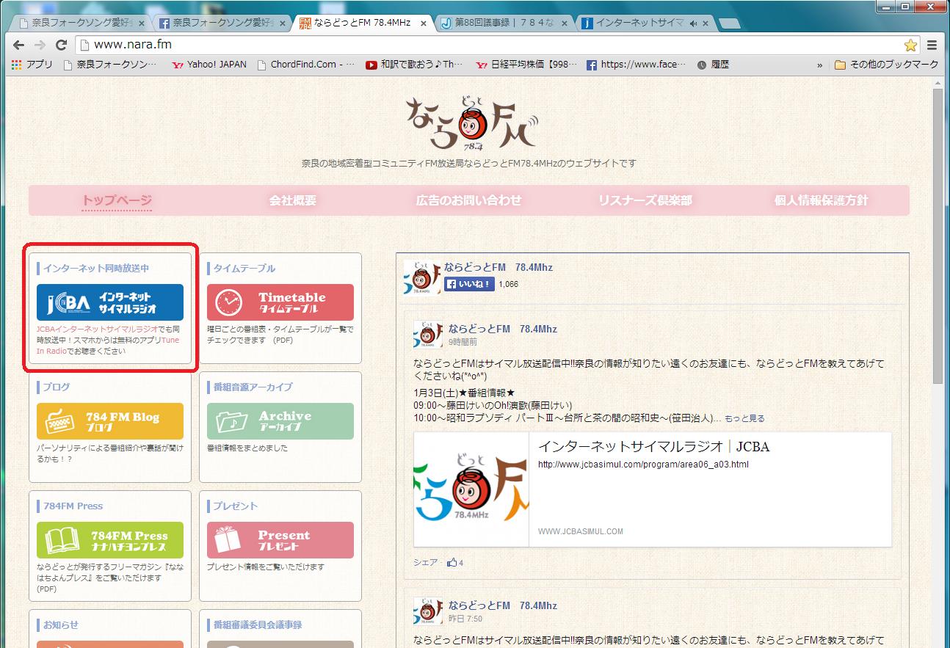The image size is (950, 648).
Task: Click the link preview thumbnail image
Action: (x=471, y=489)
